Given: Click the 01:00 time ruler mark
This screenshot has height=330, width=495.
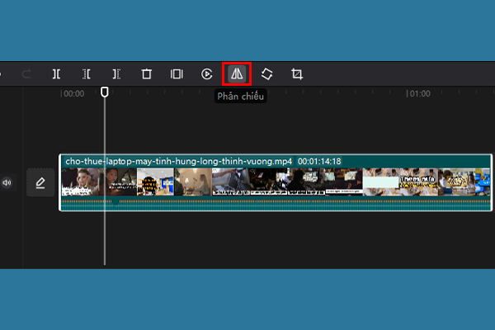Looking at the screenshot, I should tap(418, 94).
